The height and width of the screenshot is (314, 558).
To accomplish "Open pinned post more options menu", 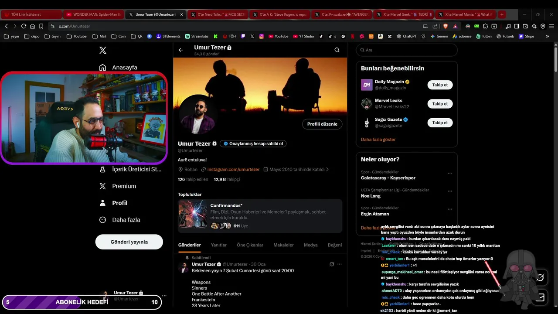I will point(340,264).
